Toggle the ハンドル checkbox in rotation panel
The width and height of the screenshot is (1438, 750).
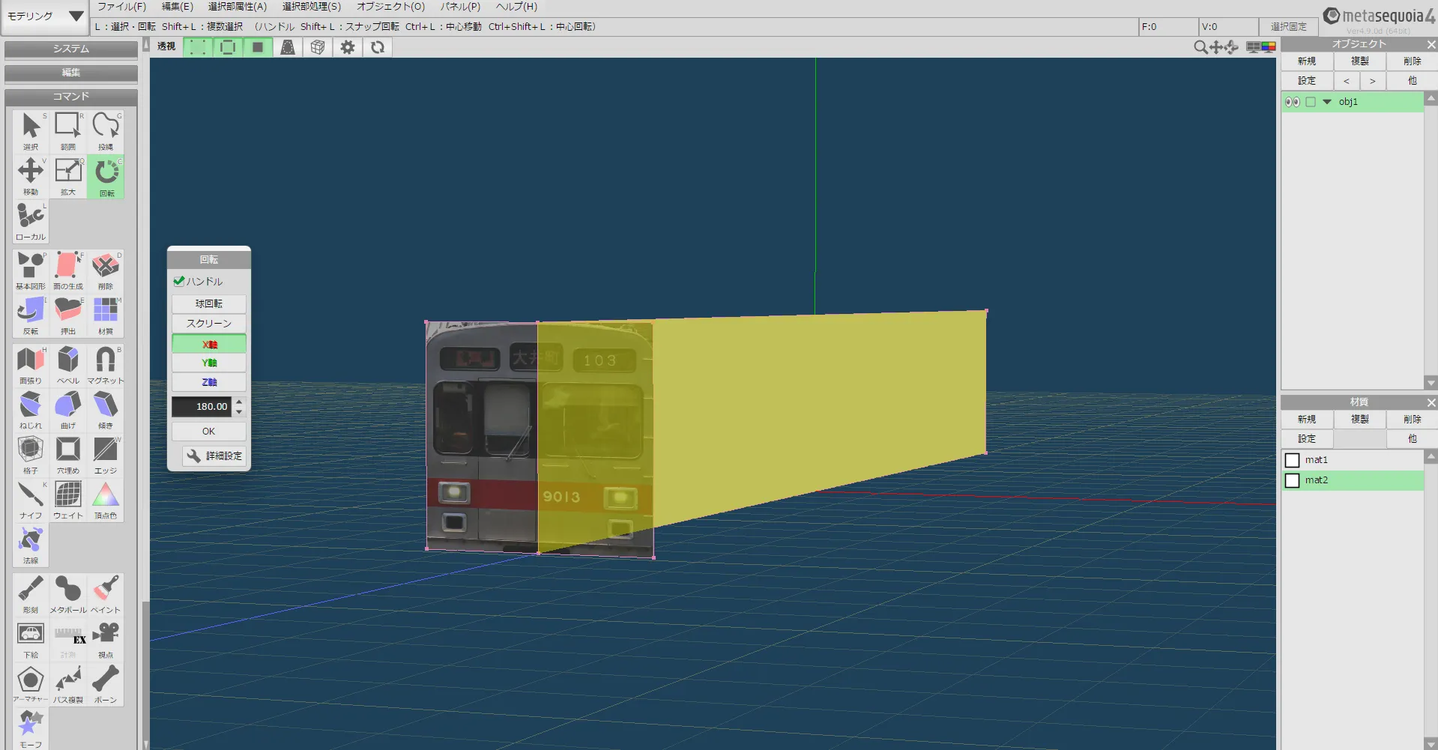180,281
